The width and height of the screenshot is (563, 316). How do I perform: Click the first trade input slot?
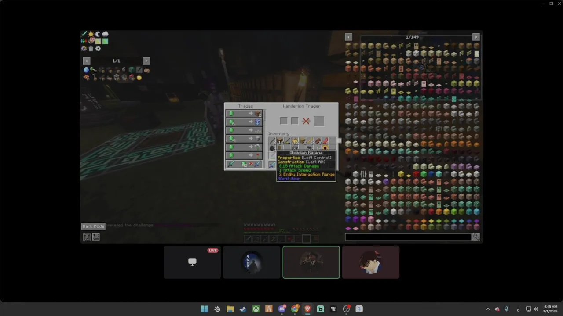point(284,121)
